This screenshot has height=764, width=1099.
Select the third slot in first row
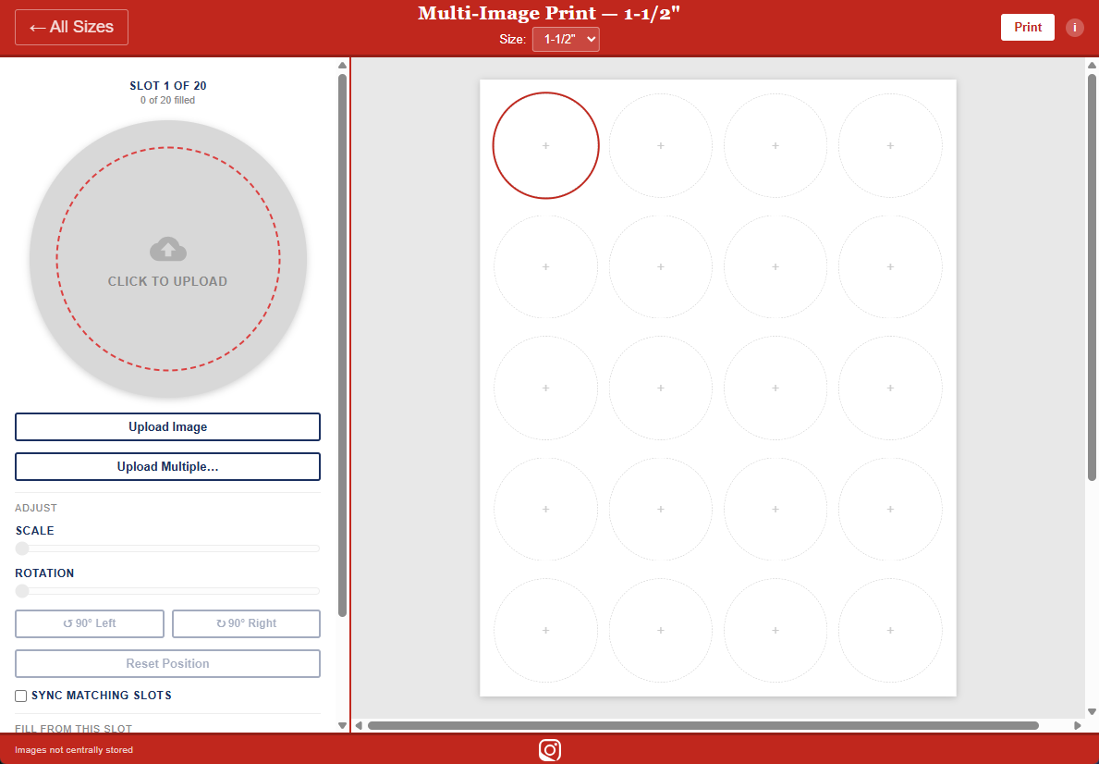point(775,145)
